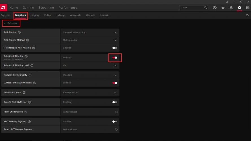This screenshot has width=251, height=141.
Task: Click the favorites star icon
Action: point(223,8)
